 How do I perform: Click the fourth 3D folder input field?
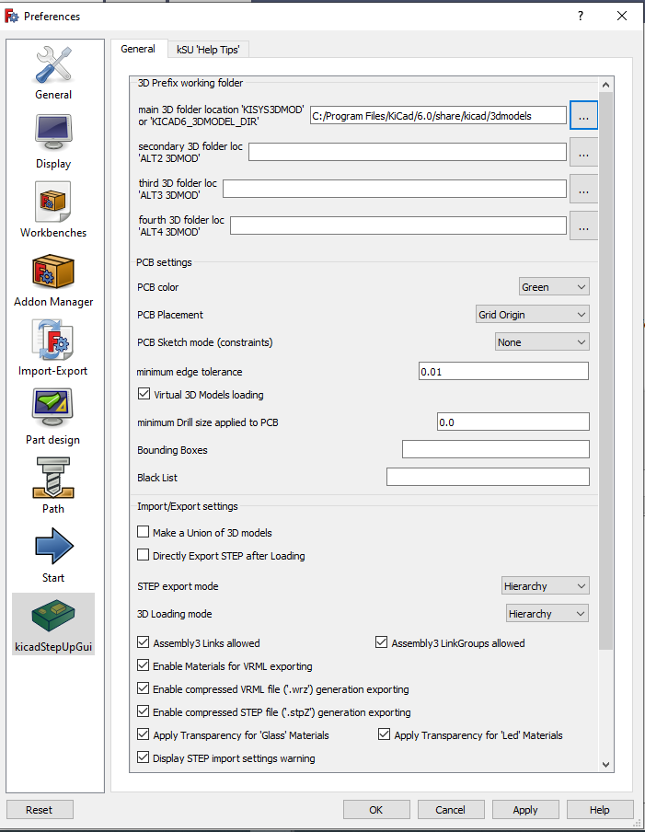(x=398, y=225)
